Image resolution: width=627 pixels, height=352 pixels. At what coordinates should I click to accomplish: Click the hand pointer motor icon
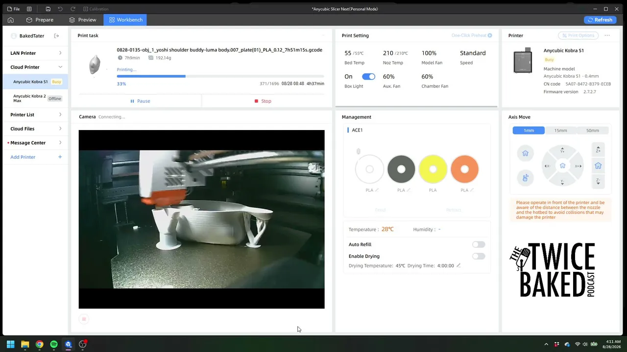pos(525,177)
